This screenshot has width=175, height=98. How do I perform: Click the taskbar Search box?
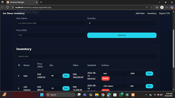(60, 95)
